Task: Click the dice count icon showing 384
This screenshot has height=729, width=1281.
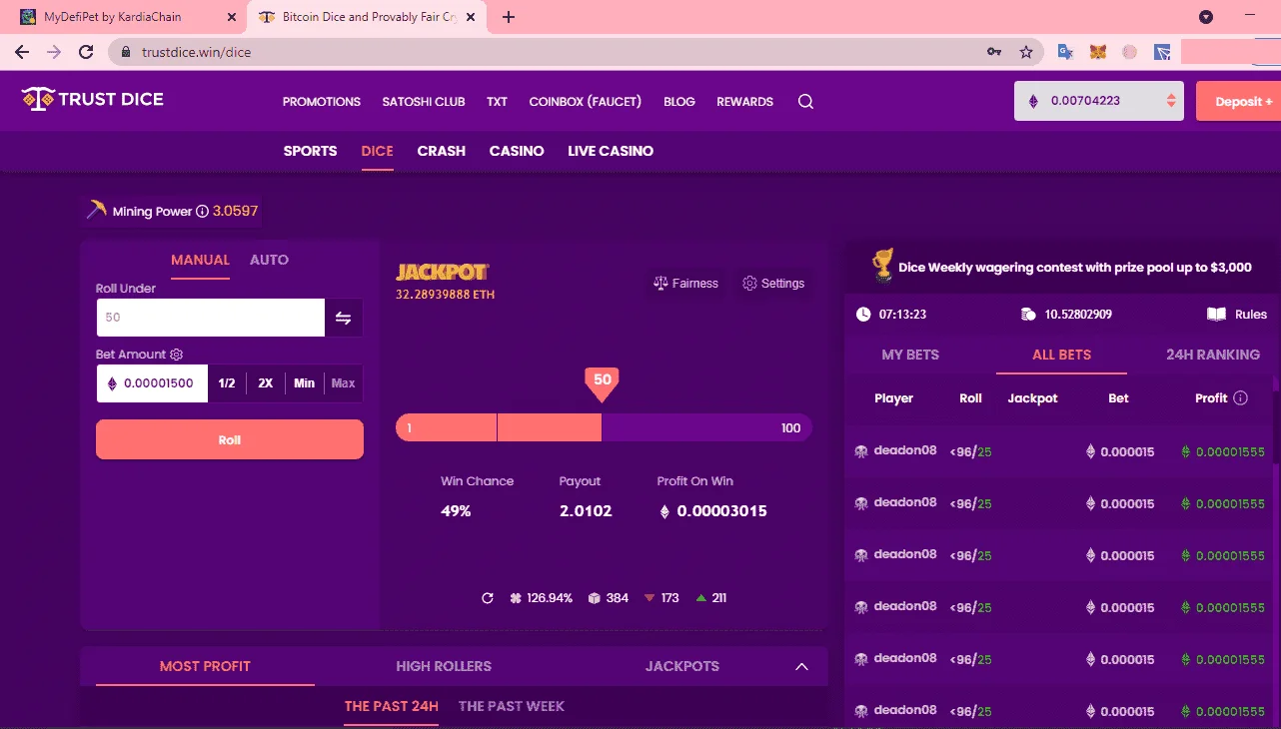Action: tap(594, 598)
